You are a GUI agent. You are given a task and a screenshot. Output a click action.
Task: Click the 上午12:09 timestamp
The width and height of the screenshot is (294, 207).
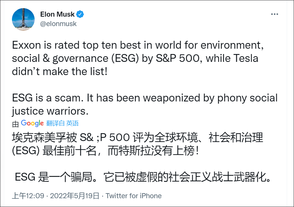click(x=28, y=196)
